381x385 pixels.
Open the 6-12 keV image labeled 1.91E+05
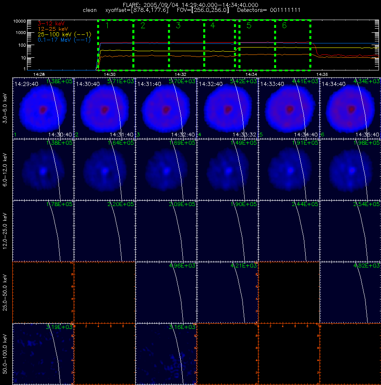tap(289, 170)
